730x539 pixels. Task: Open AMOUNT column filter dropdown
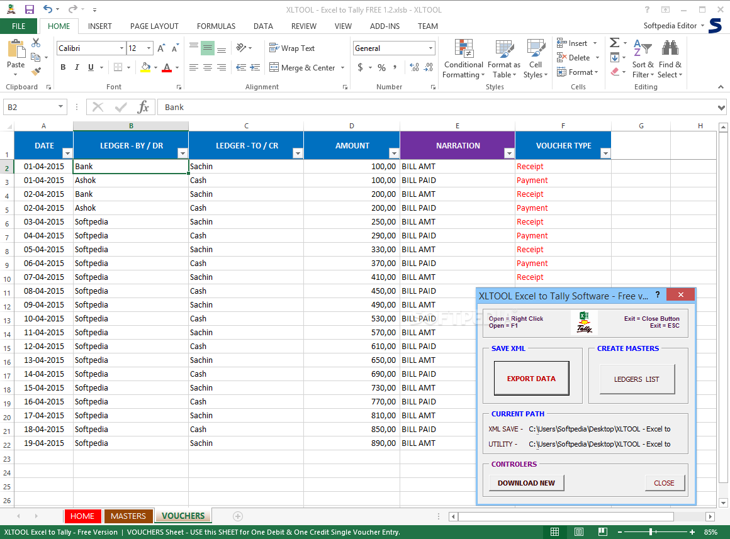coord(394,153)
